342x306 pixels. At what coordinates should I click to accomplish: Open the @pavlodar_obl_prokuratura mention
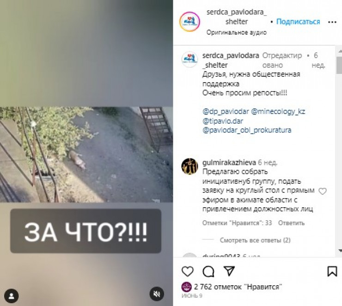247,130
